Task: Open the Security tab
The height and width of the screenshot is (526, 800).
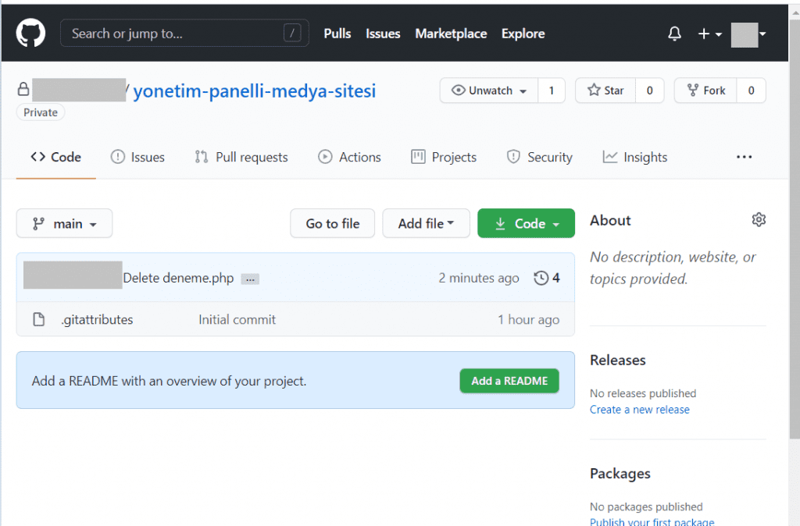Action: pyautogui.click(x=539, y=157)
